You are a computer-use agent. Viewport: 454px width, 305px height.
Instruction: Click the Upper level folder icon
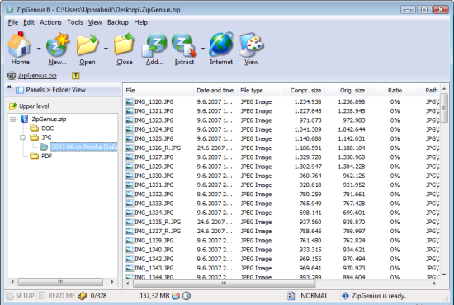[x=12, y=106]
